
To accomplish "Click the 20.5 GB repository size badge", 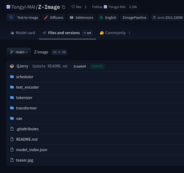I will (x=59, y=52).
